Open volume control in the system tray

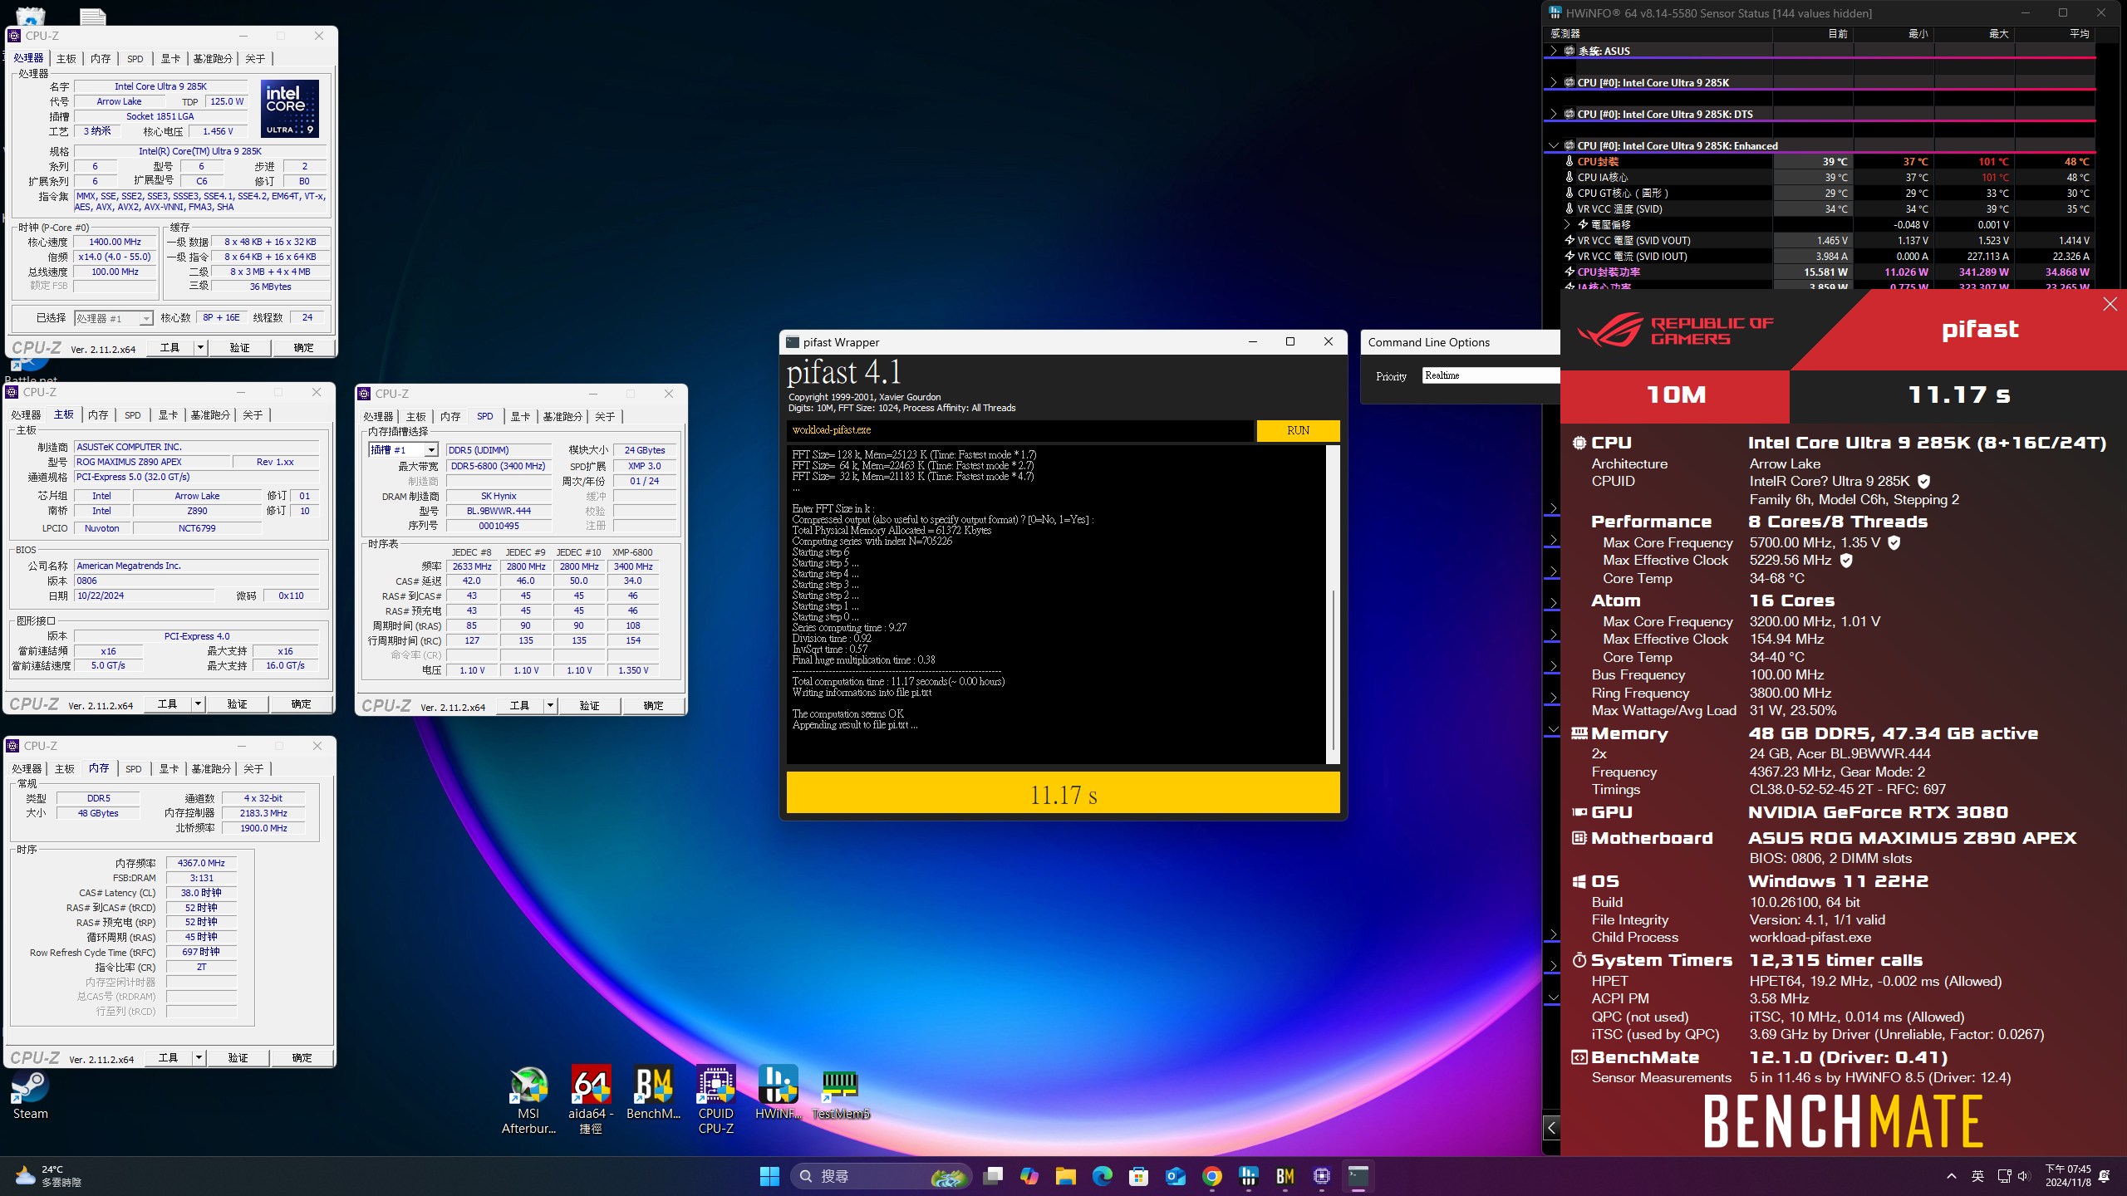2023,1176
